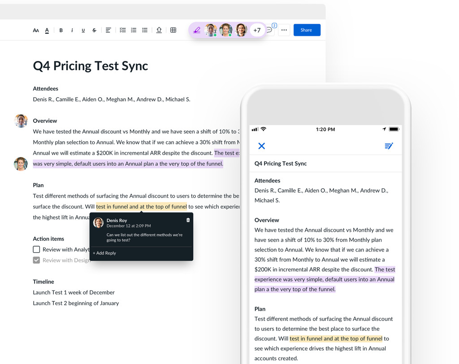Toggle strikethrough formatting
This screenshot has width=459, height=364.
94,30
